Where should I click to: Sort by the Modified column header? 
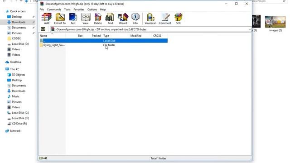[140, 36]
